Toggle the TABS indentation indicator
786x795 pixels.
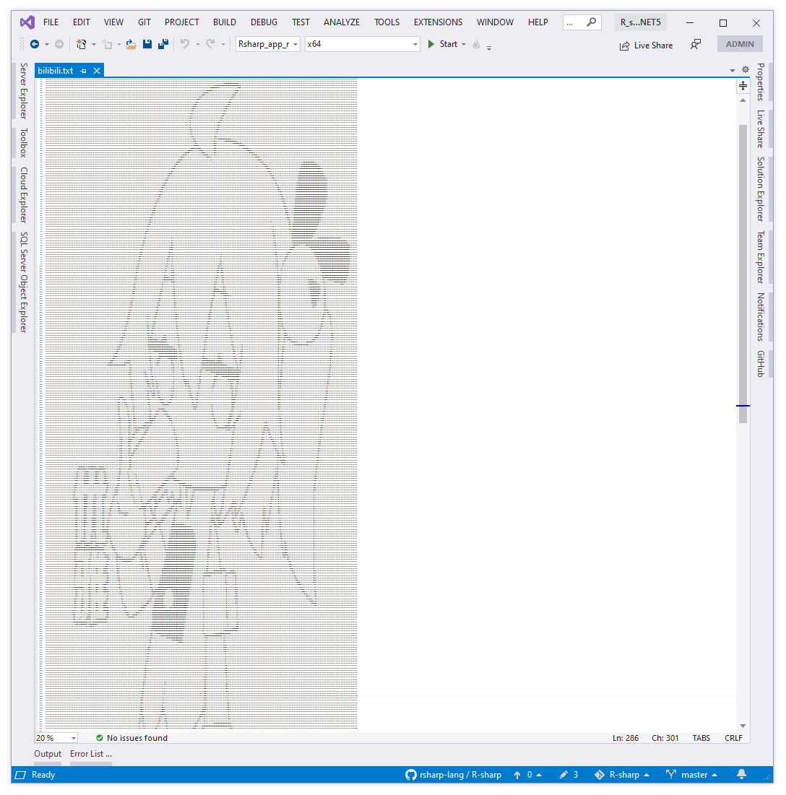pyautogui.click(x=701, y=738)
